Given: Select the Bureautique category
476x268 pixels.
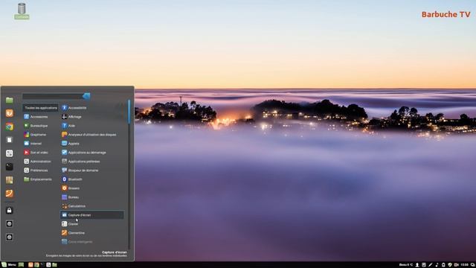Looking at the screenshot, I should pos(36,126).
